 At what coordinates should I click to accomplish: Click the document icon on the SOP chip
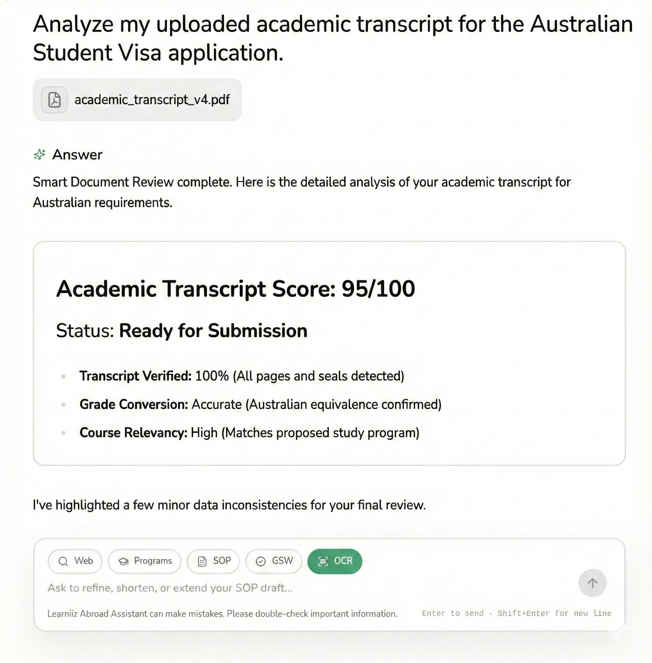tap(202, 561)
